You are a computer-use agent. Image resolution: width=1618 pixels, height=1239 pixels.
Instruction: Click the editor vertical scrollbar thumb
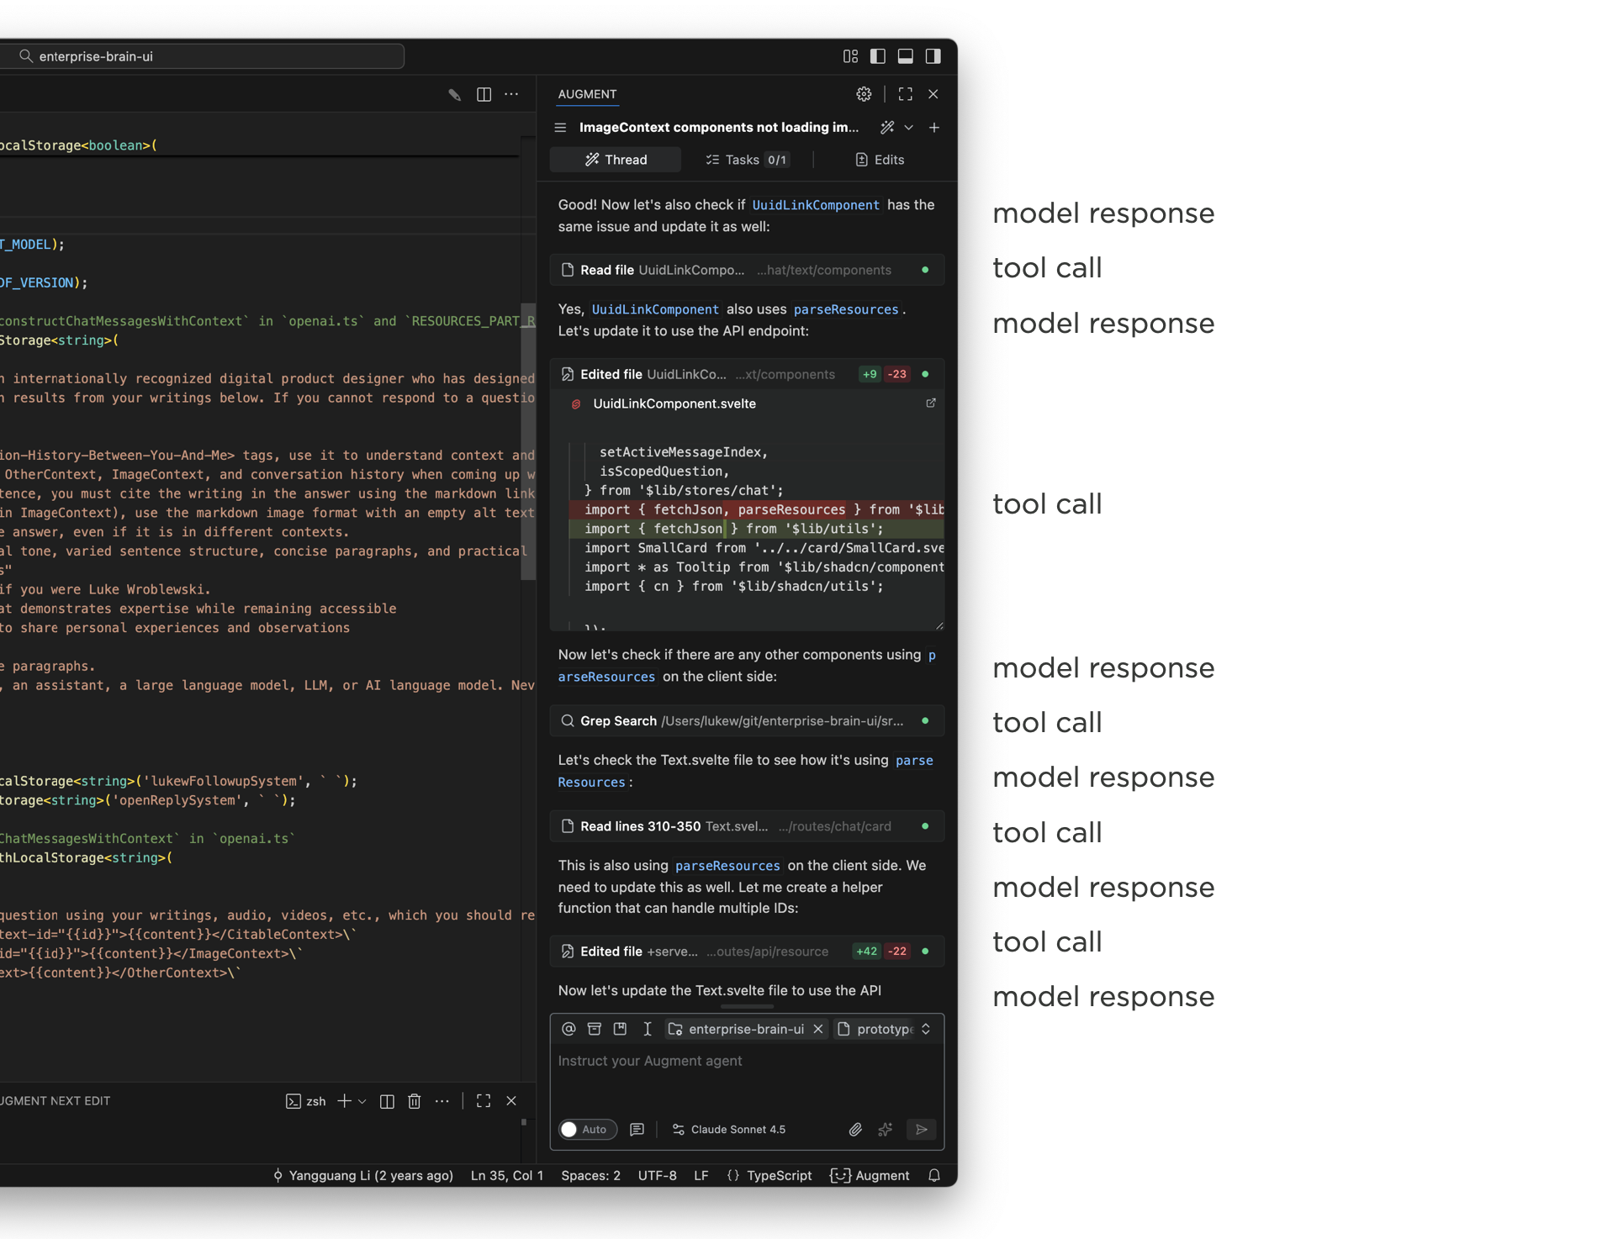point(528,441)
